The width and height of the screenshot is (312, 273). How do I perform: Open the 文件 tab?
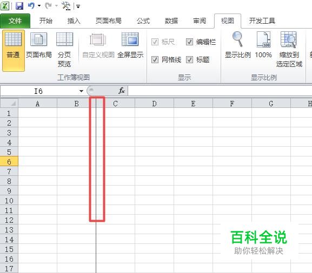coord(15,21)
